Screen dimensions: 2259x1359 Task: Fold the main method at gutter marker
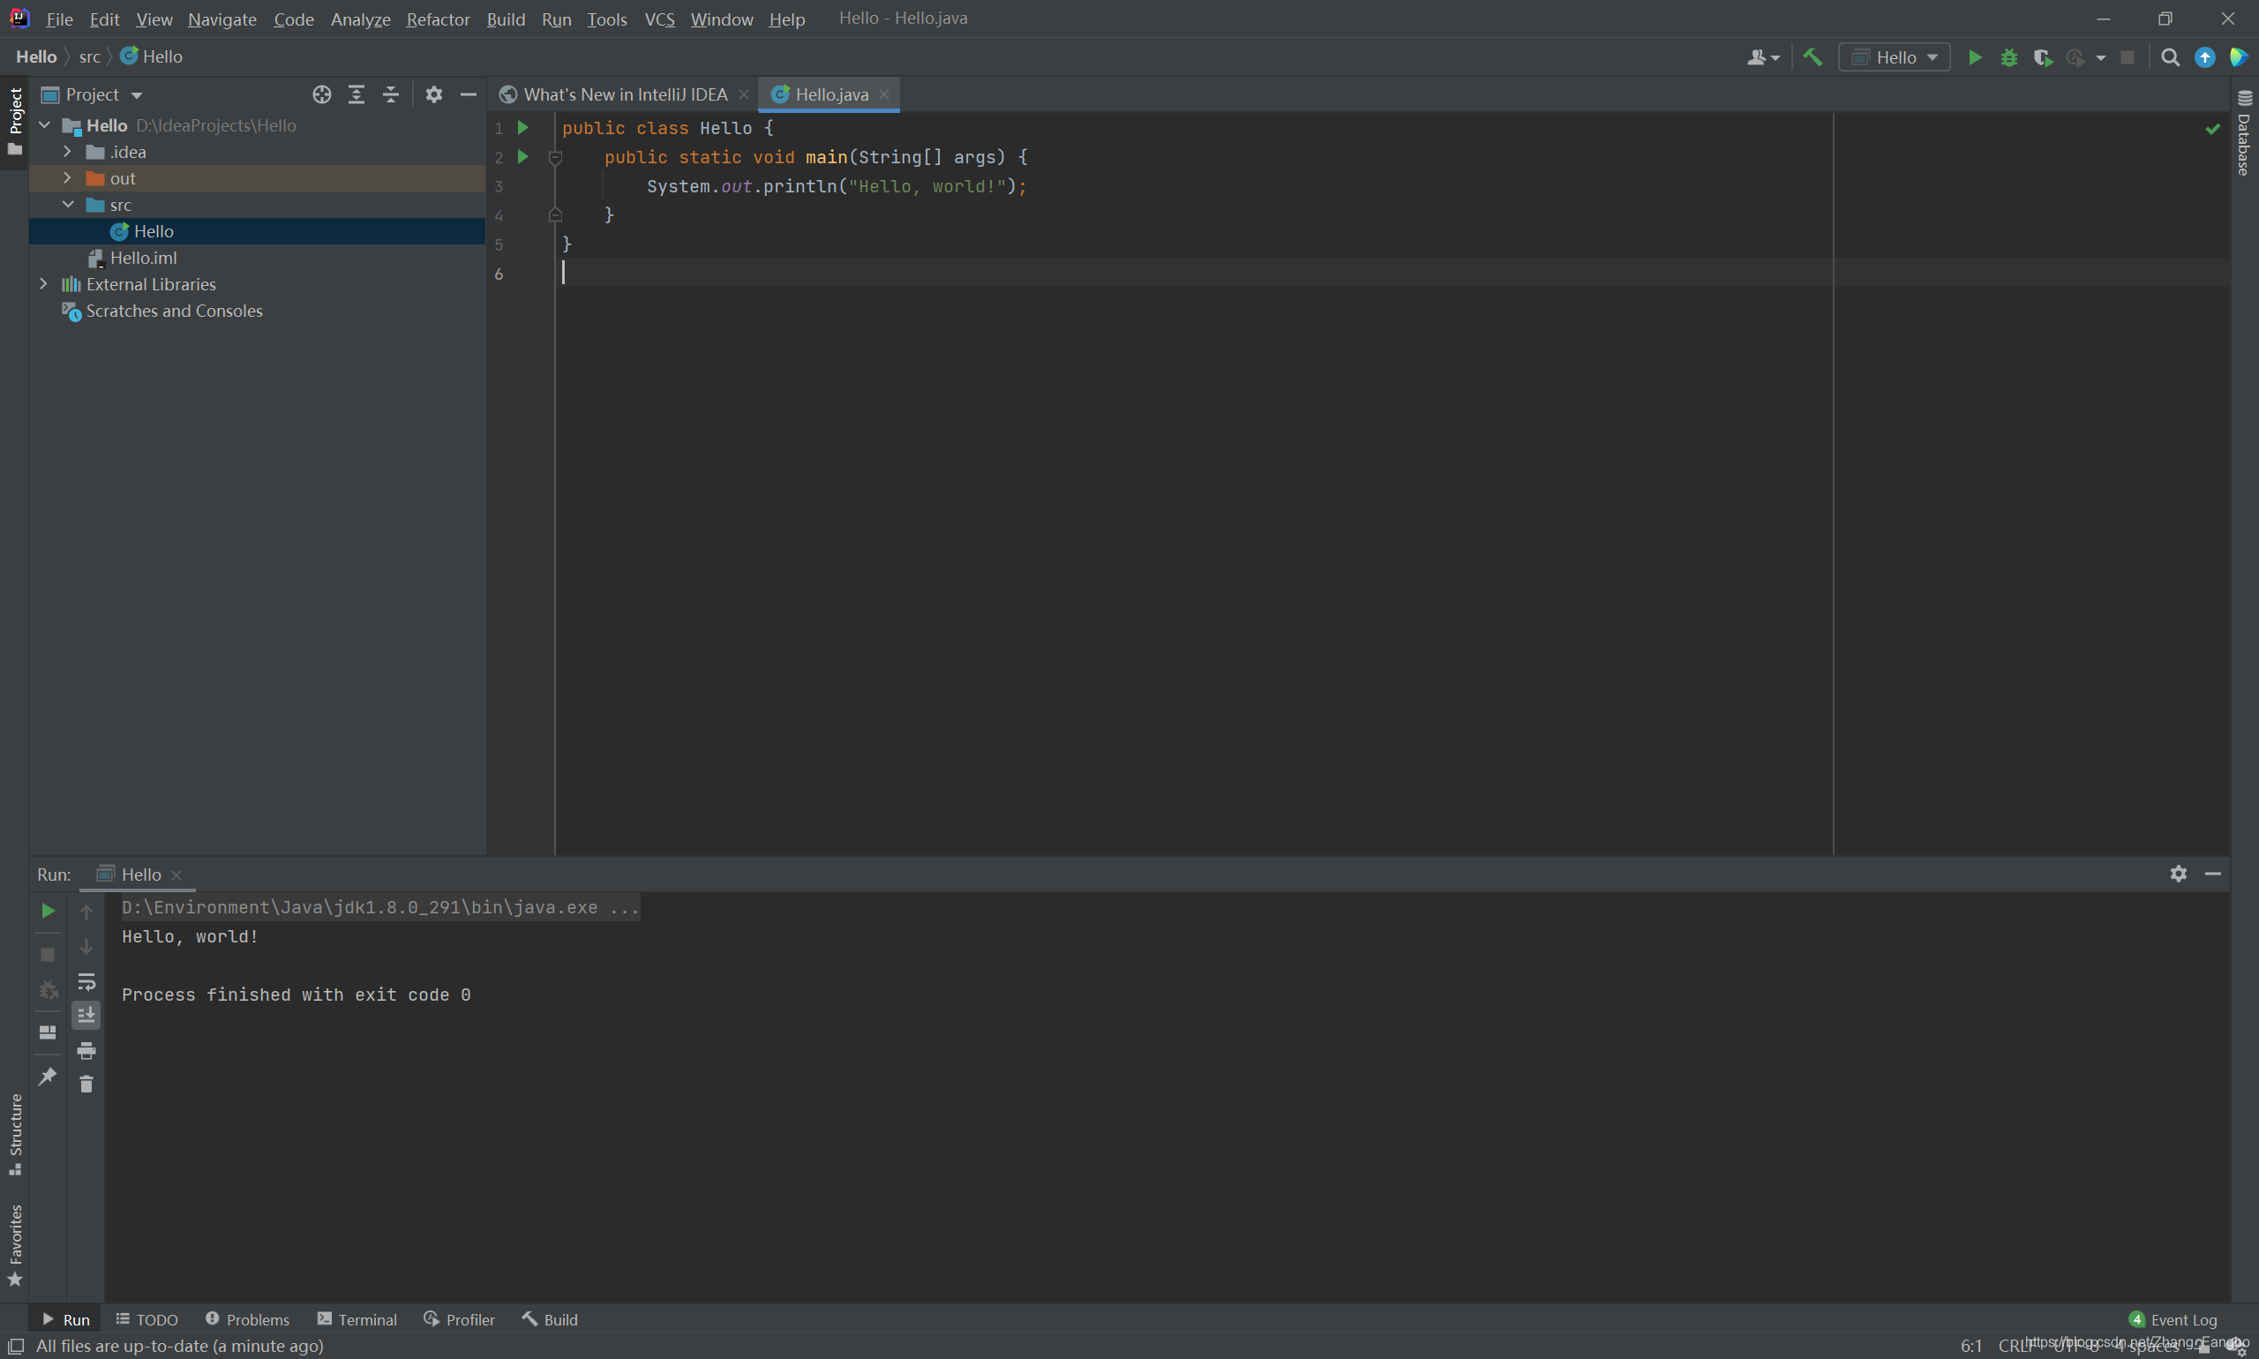555,157
